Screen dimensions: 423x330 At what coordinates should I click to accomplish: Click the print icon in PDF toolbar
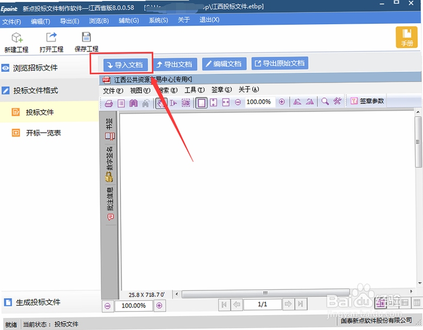click(109, 103)
